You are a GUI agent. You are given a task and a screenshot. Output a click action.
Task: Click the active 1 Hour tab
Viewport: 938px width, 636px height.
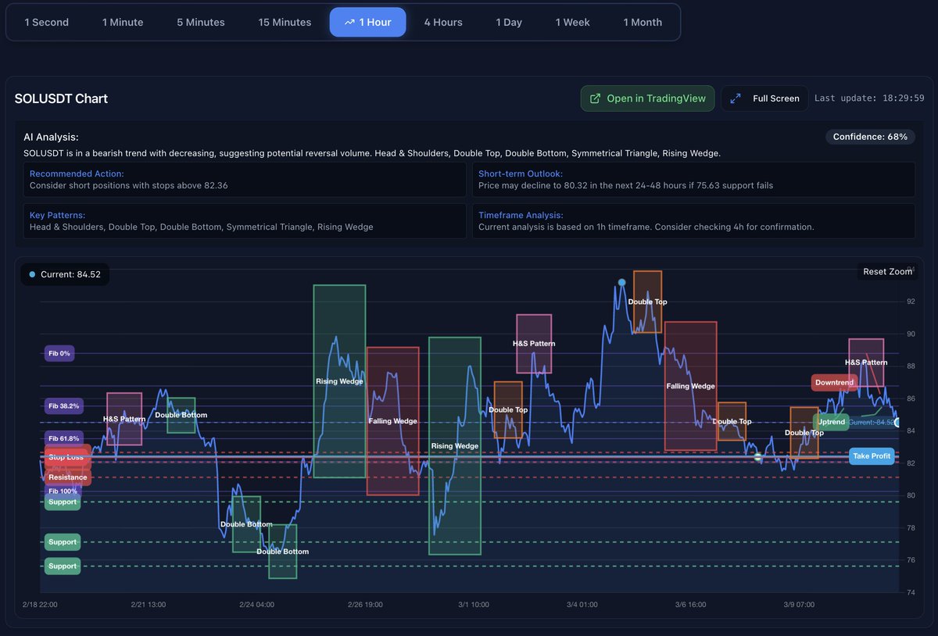point(368,22)
